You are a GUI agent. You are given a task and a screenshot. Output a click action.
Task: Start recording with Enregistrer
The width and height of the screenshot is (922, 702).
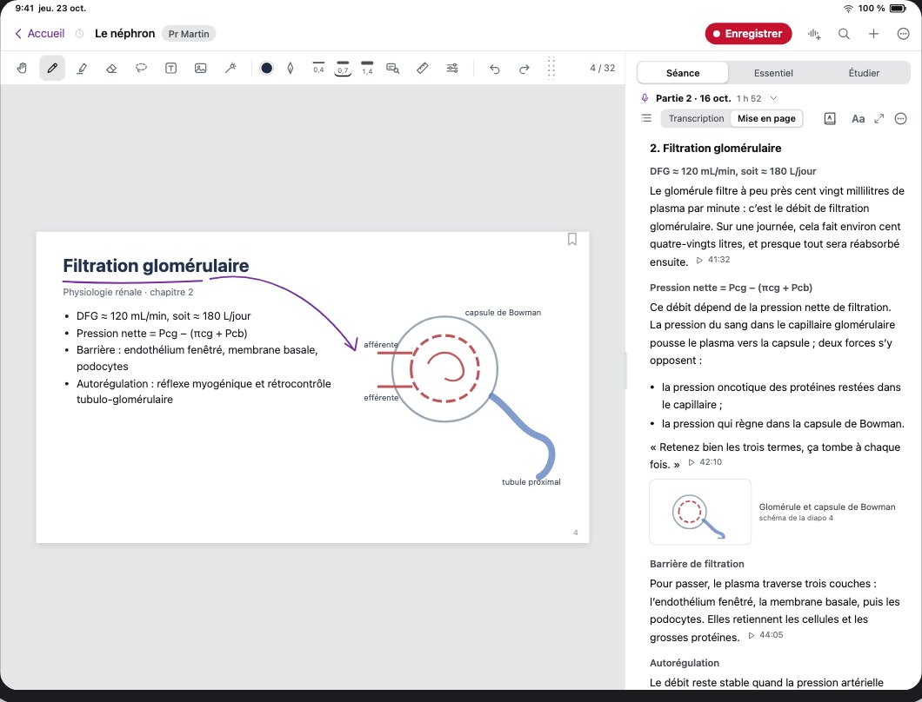748,34
